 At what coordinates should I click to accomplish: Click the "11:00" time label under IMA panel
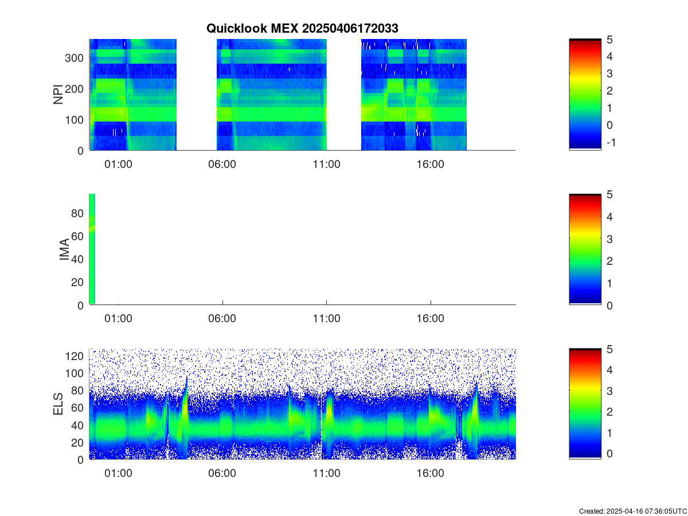pos(327,318)
